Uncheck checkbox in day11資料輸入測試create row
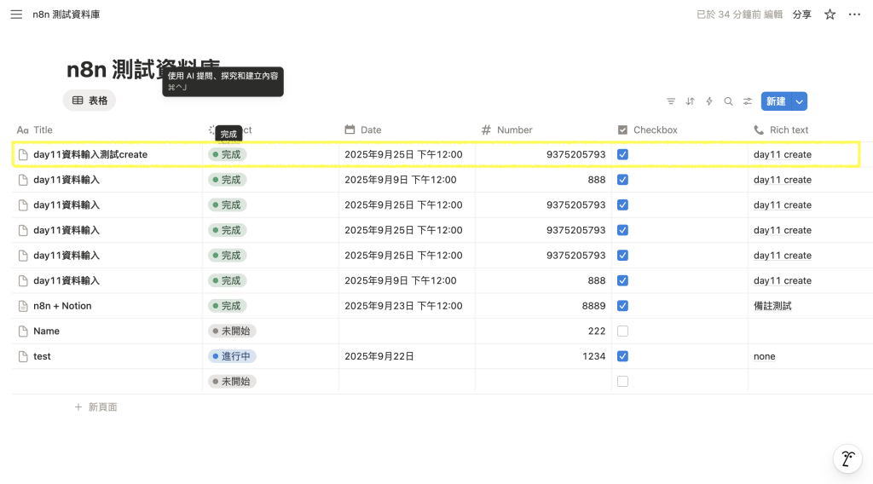Screen dimensions: 873x484 [622, 154]
